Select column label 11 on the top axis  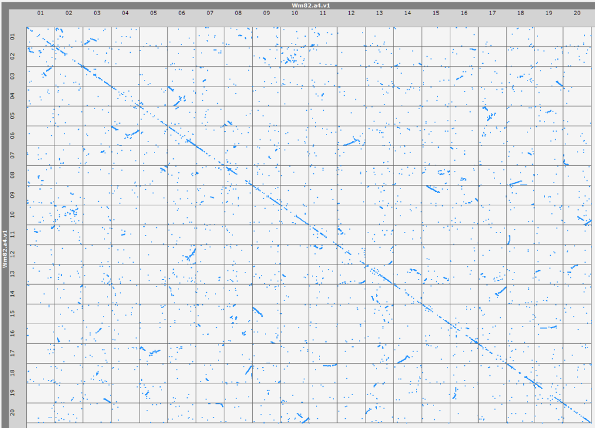pyautogui.click(x=323, y=13)
